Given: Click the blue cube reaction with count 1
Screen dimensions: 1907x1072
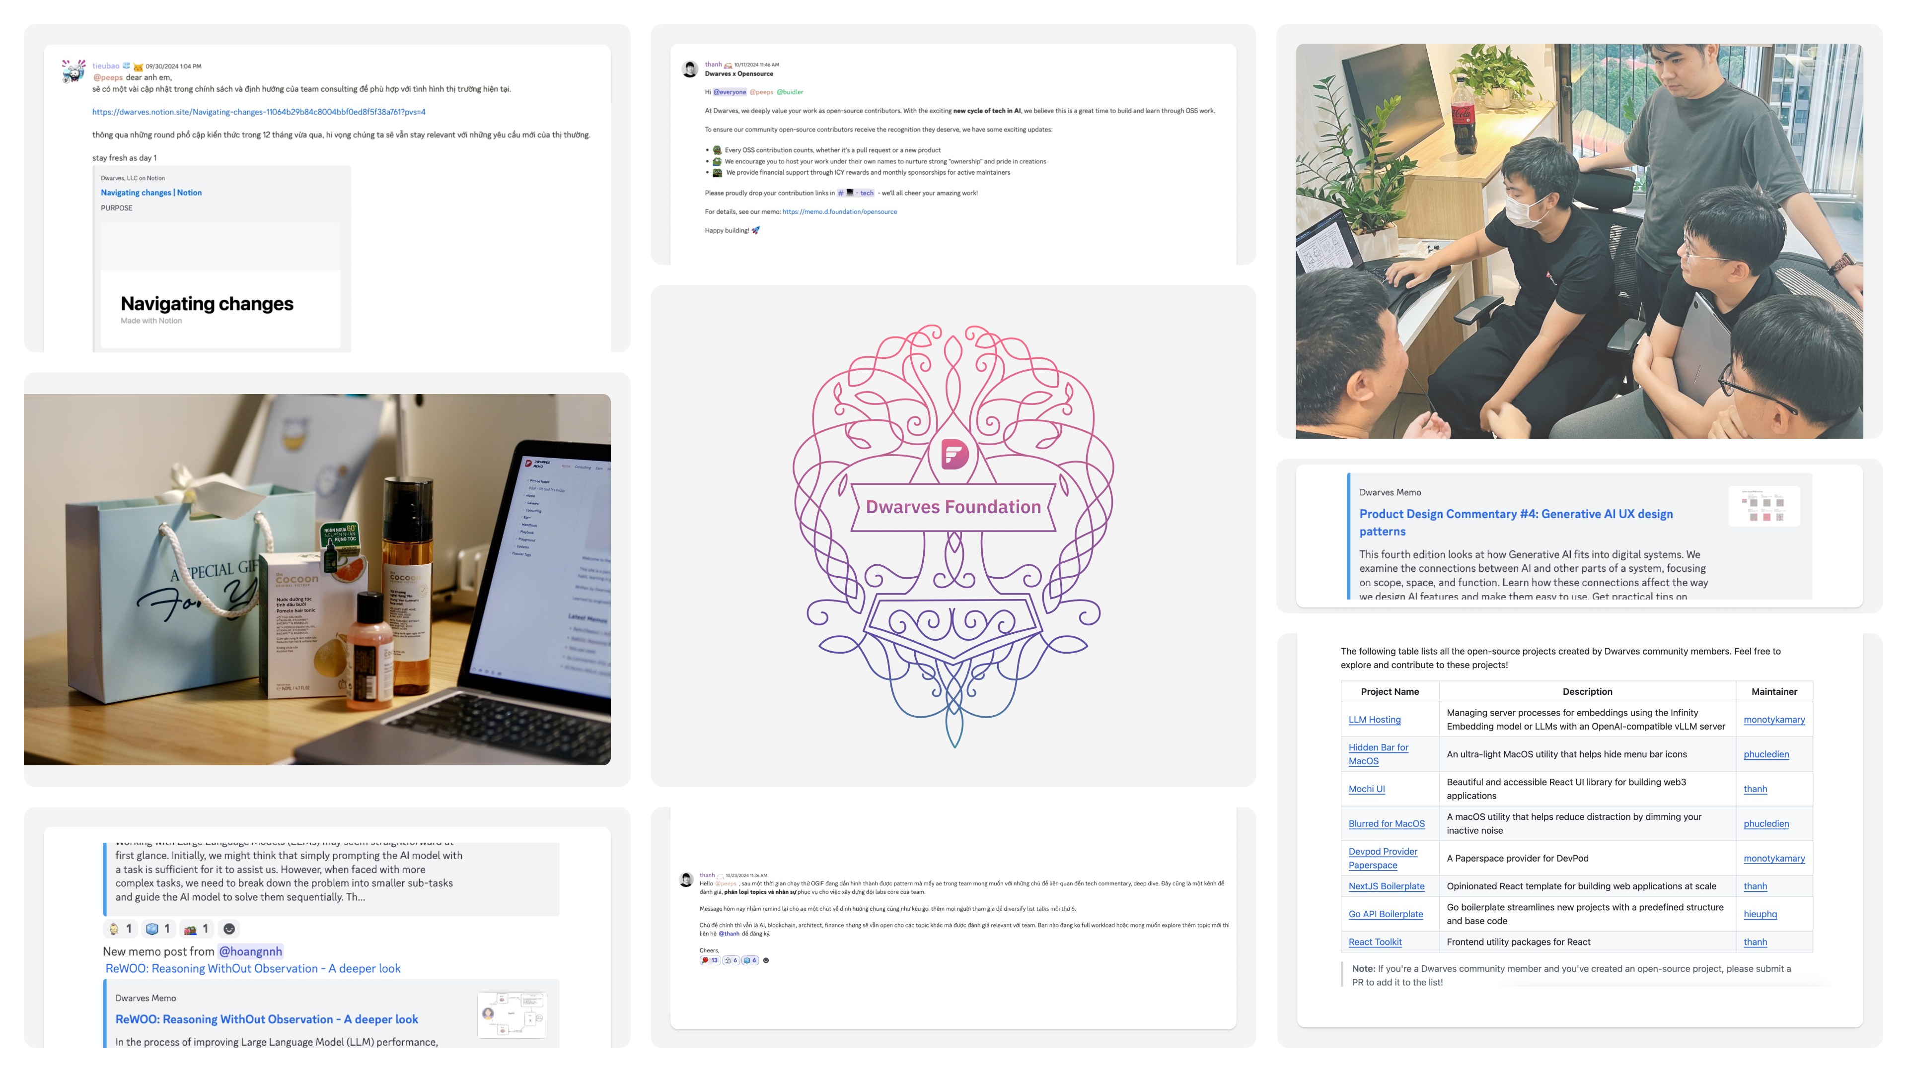Looking at the screenshot, I should [x=158, y=929].
